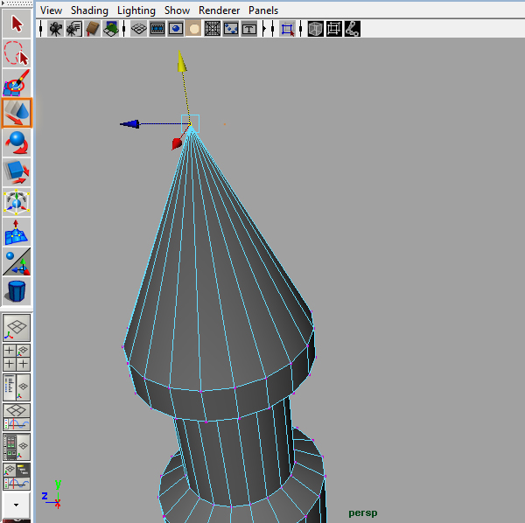Switch to four view layout
The image size is (525, 523).
(17, 358)
